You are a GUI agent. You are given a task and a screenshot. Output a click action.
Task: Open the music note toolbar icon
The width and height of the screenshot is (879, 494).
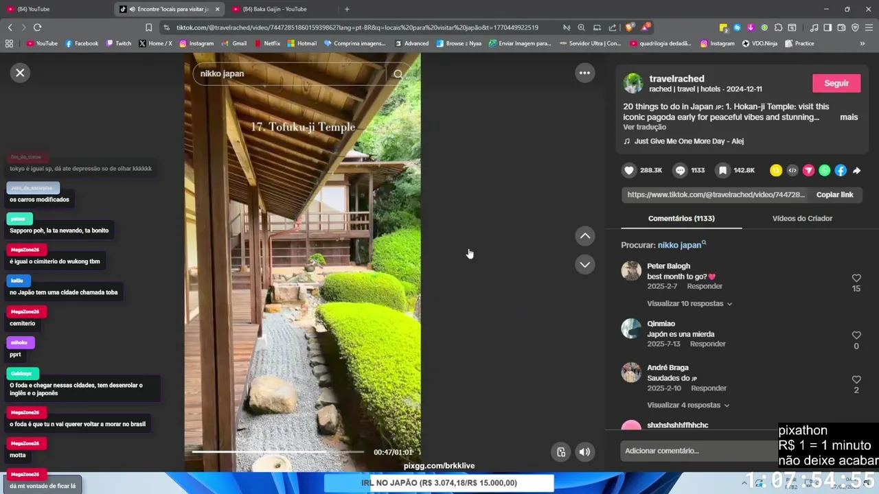[x=814, y=27]
